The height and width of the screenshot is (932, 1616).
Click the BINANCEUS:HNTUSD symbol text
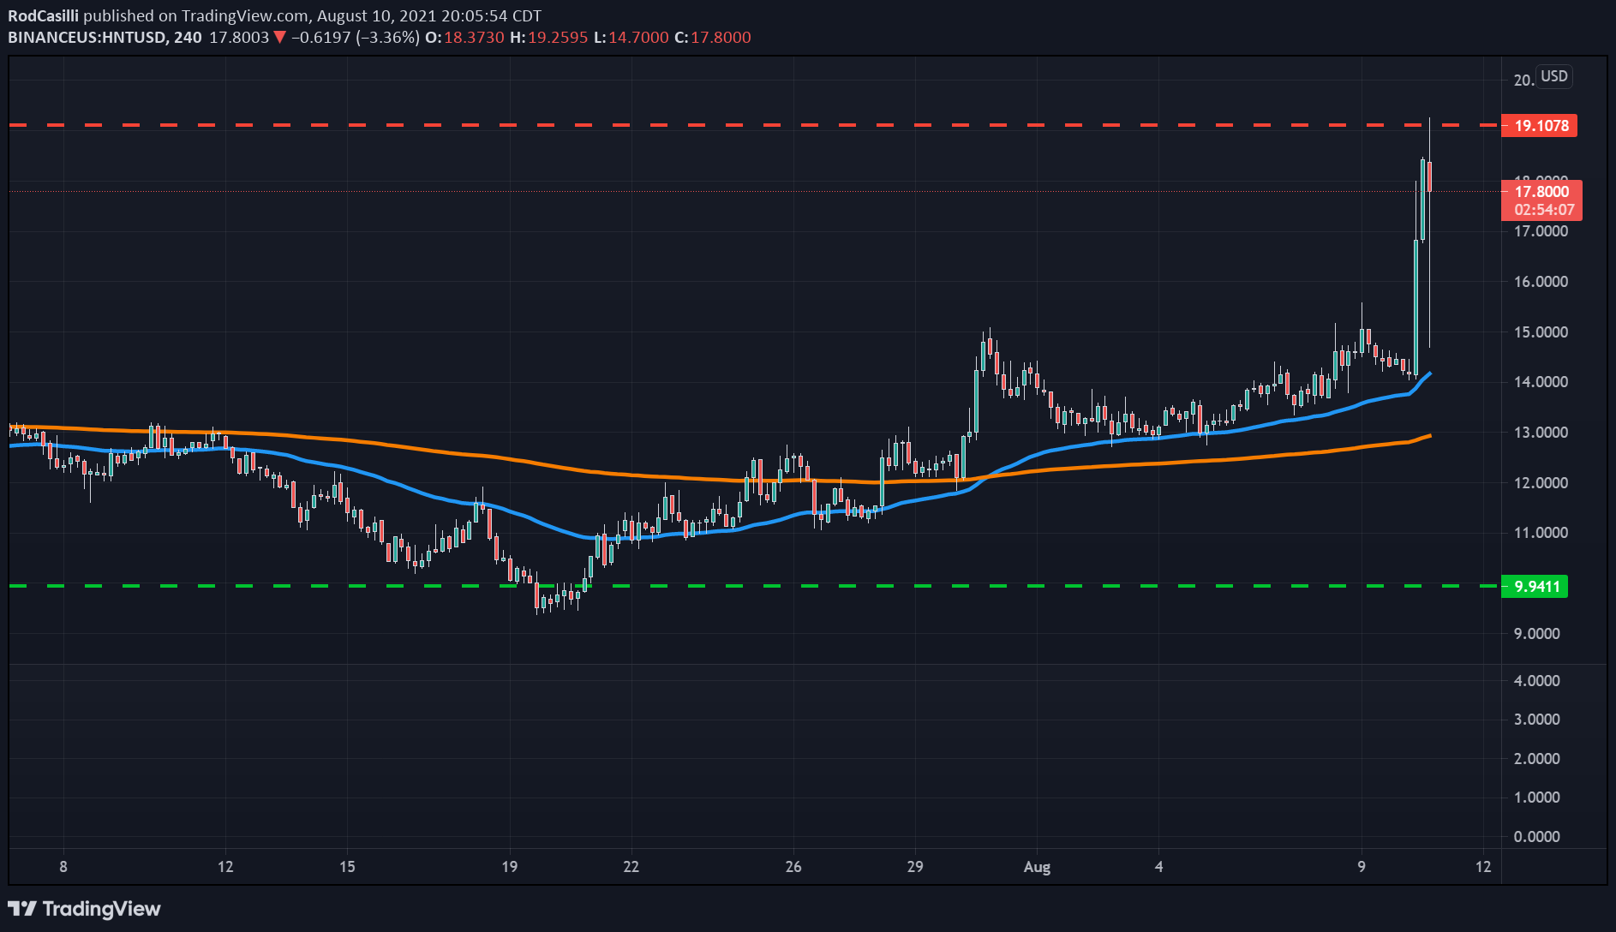click(87, 38)
